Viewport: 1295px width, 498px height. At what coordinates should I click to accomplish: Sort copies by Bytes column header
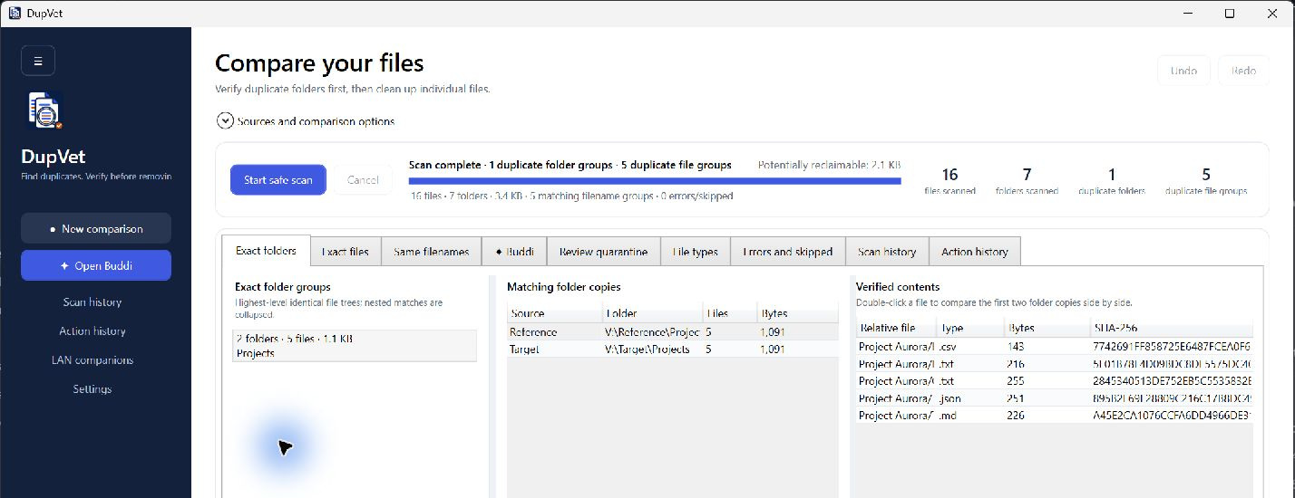(798, 313)
